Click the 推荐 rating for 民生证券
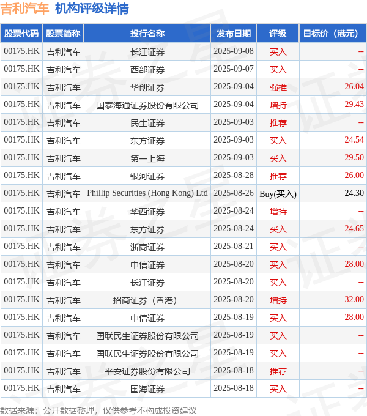This screenshot has width=367, height=416. click(x=278, y=123)
